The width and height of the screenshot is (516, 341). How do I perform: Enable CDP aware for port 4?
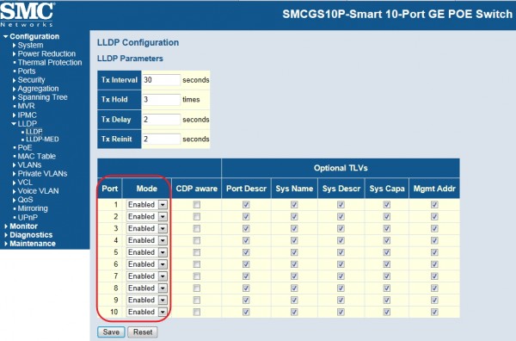(197, 240)
